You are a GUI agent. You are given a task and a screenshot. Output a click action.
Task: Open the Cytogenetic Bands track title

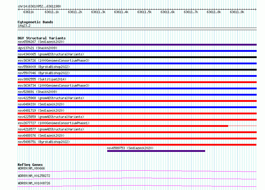click(x=35, y=22)
